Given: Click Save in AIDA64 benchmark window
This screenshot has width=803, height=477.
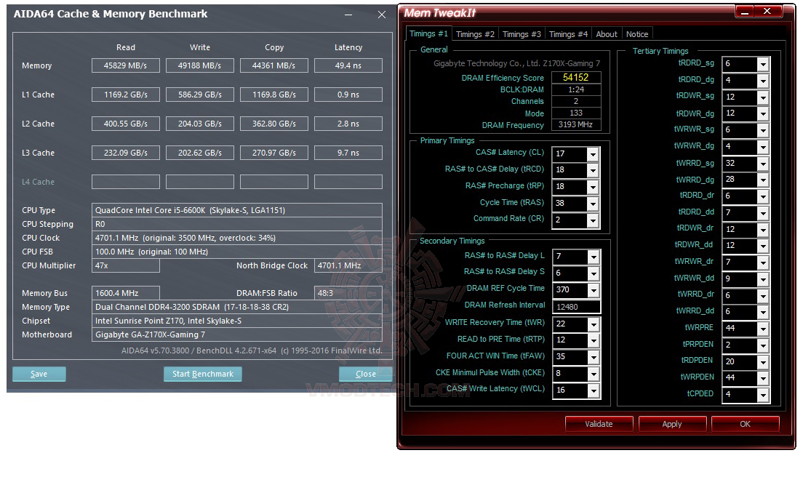Looking at the screenshot, I should click(39, 374).
